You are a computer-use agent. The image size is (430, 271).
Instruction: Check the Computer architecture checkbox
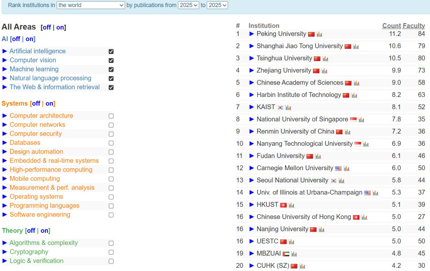pos(111,116)
